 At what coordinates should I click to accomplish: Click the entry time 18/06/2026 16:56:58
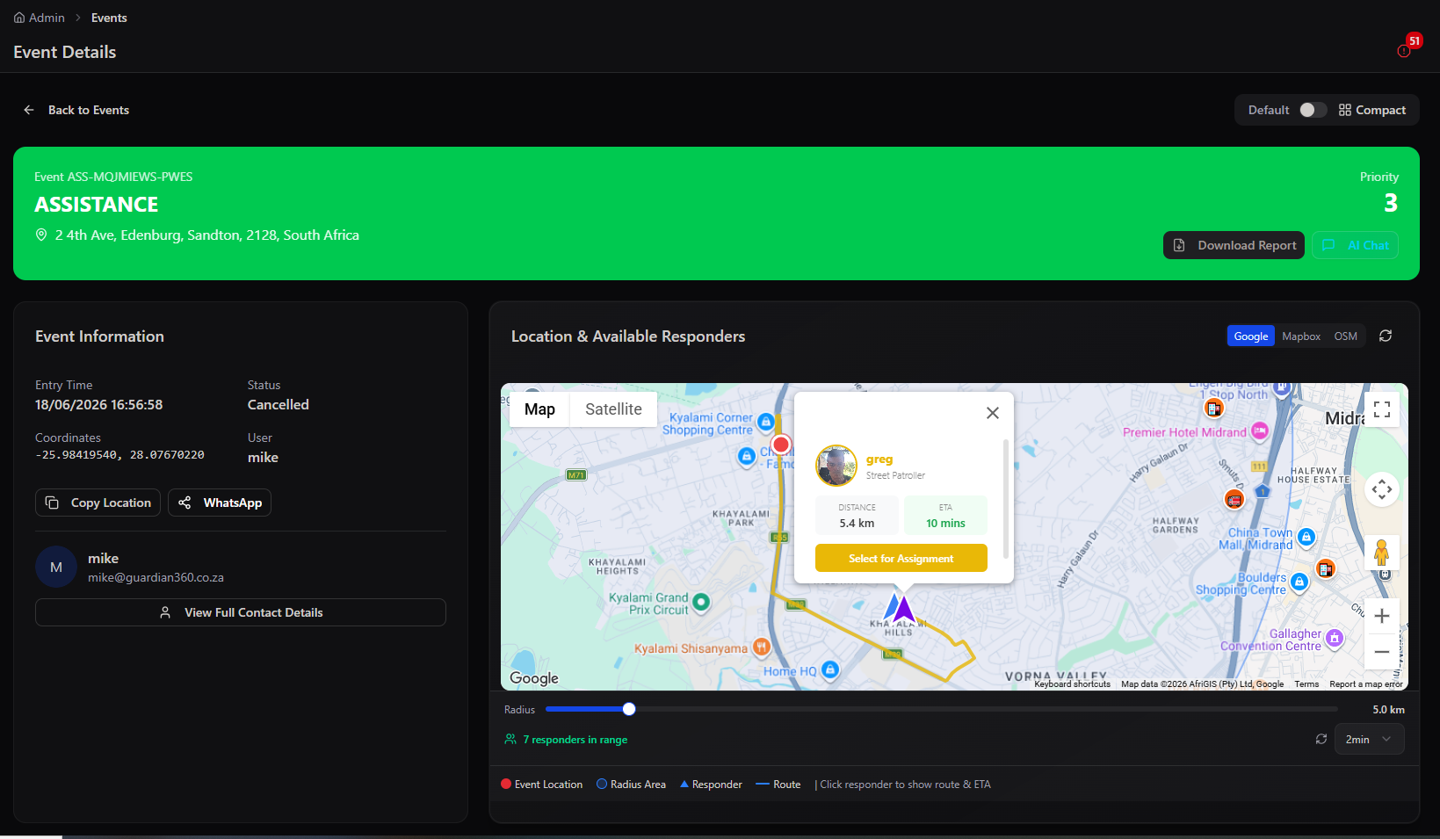pos(98,404)
